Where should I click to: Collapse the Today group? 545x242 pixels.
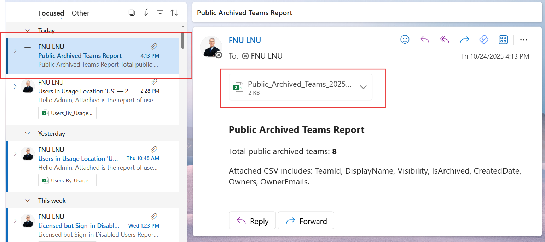pos(27,31)
